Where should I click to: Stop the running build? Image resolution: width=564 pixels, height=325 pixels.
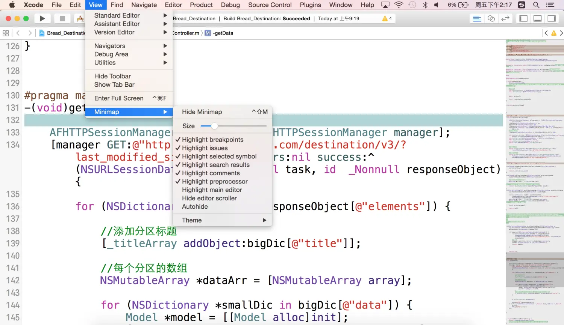(x=62, y=18)
